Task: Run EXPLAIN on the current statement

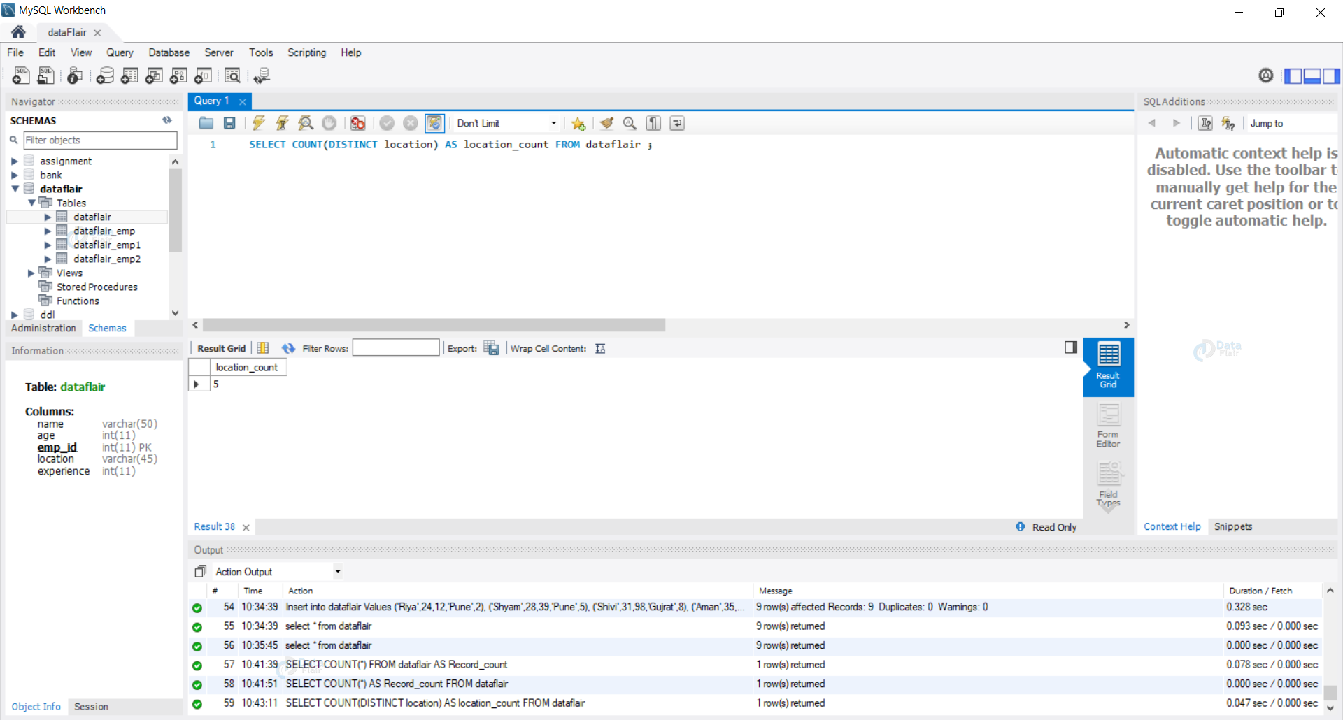Action: (306, 123)
